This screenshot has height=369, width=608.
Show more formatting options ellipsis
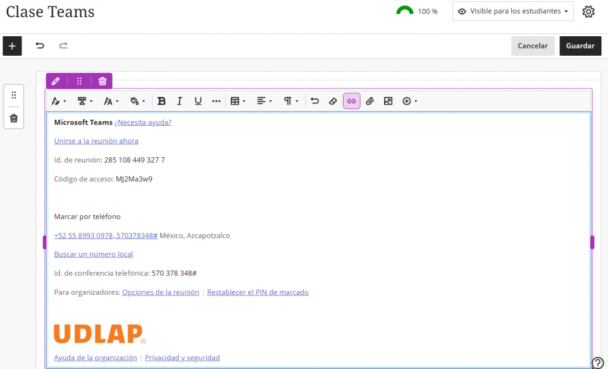216,101
